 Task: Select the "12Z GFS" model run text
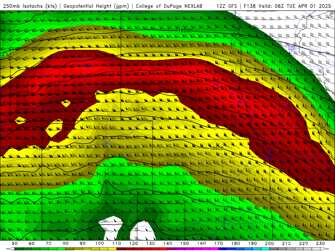(x=227, y=6)
